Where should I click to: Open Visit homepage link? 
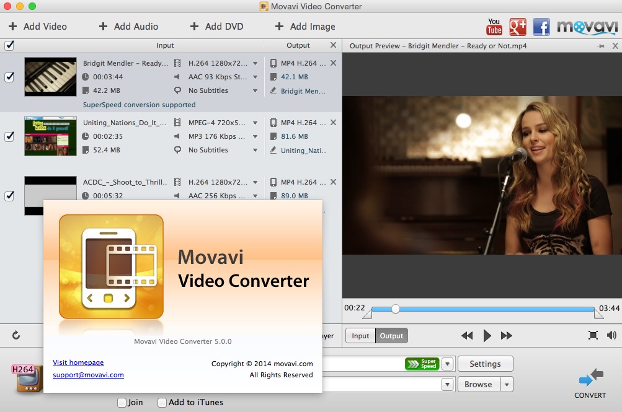click(78, 362)
